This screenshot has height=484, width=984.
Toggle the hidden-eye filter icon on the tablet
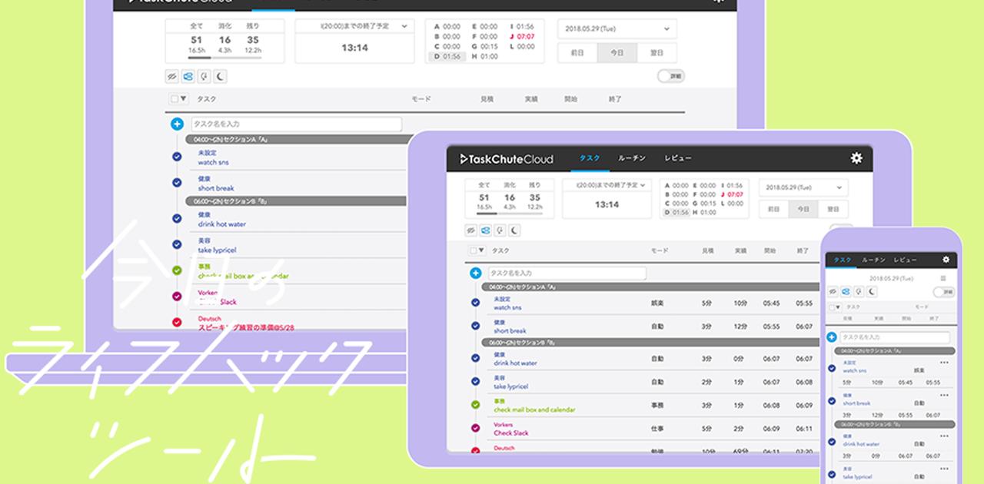coord(471,230)
